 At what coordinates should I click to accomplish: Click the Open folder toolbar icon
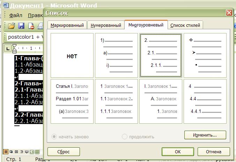12,26
